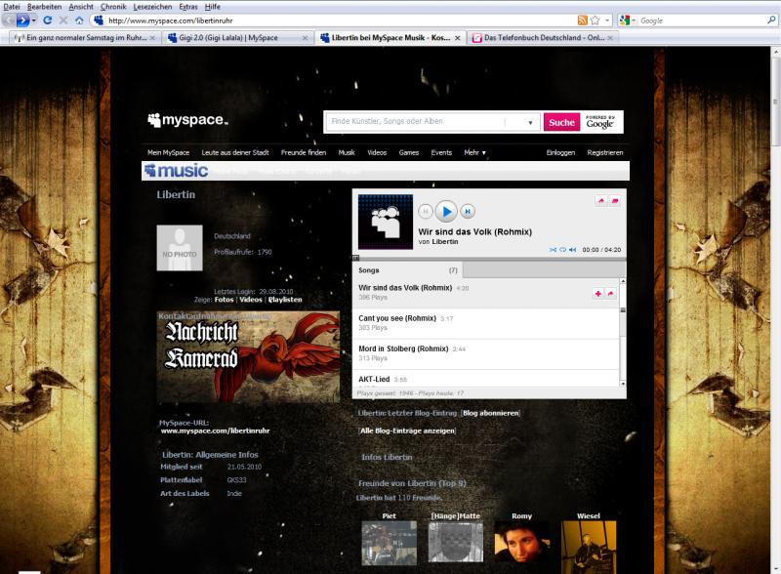The width and height of the screenshot is (781, 574).
Task: Open the search category dropdown arrow
Action: pyautogui.click(x=531, y=123)
